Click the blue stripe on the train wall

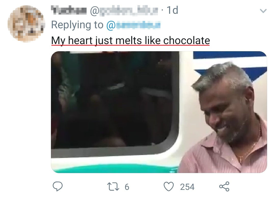point(229,56)
